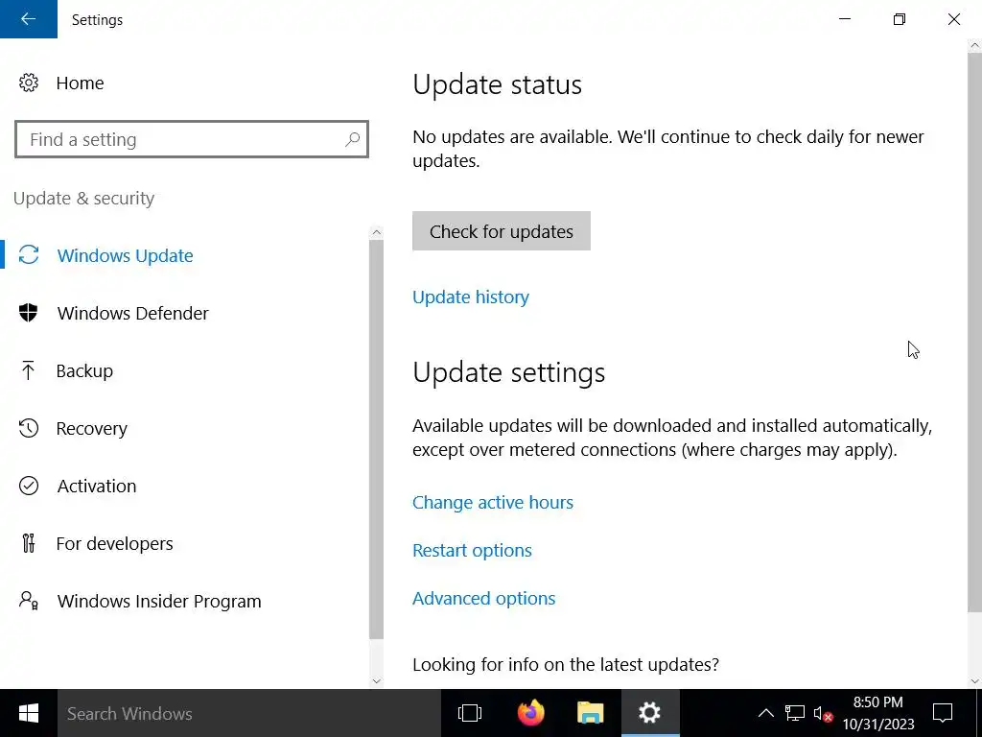The height and width of the screenshot is (737, 982).
Task: Open Home via gear icon
Action: coord(28,83)
